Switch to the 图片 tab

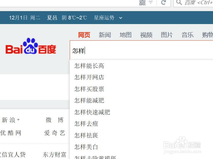click(x=167, y=35)
